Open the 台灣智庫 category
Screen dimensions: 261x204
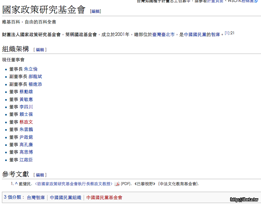click(36, 198)
